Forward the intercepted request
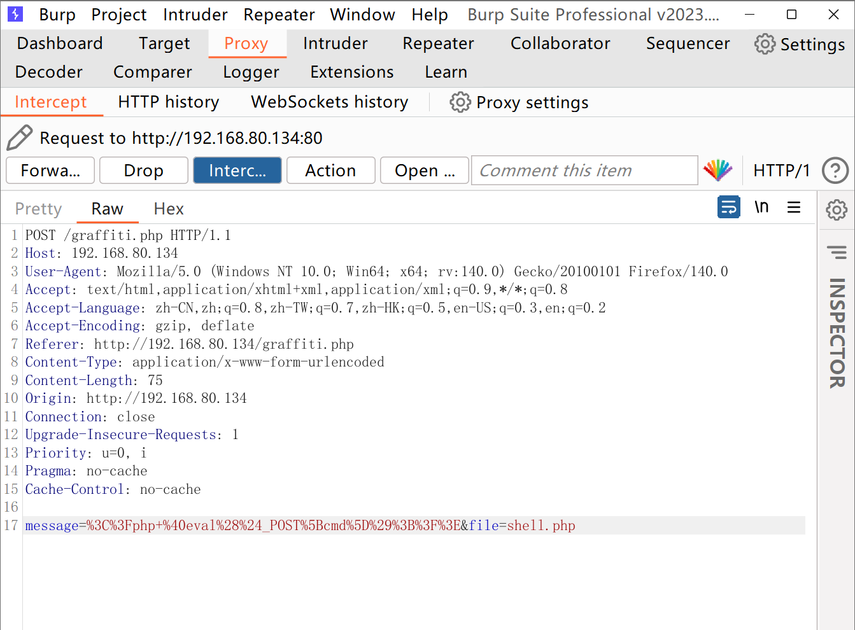Viewport: 855px width, 630px height. (50, 171)
